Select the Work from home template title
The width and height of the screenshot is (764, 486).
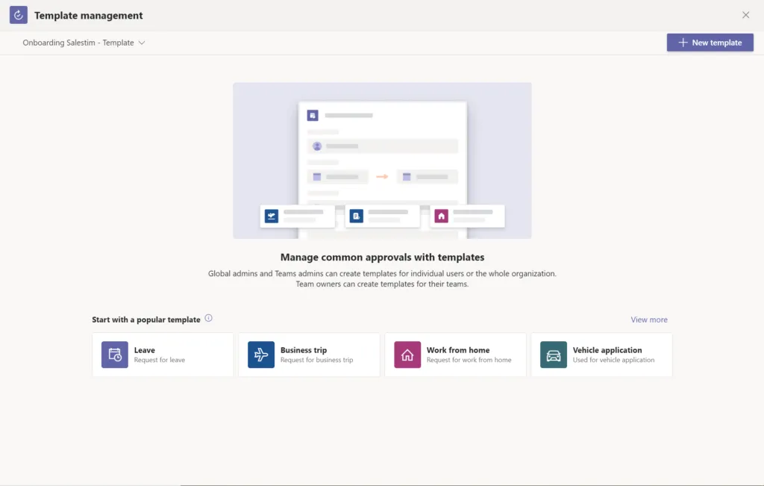pyautogui.click(x=458, y=350)
